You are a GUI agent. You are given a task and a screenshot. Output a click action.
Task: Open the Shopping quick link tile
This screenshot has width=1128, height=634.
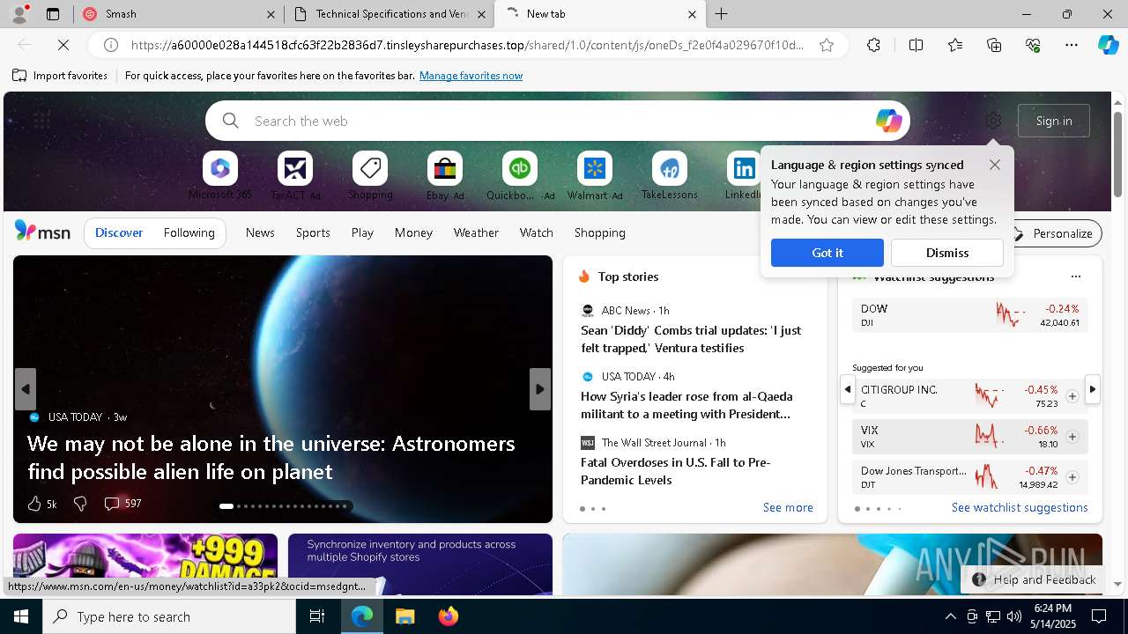point(370,175)
